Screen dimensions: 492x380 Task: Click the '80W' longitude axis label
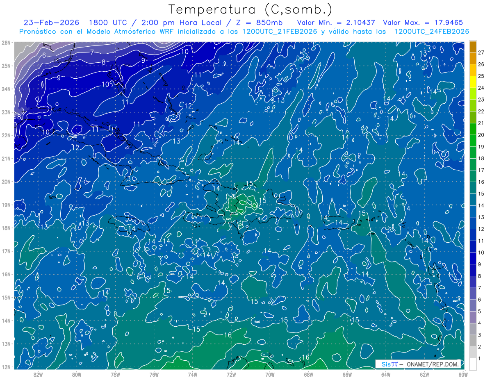coord(76,374)
